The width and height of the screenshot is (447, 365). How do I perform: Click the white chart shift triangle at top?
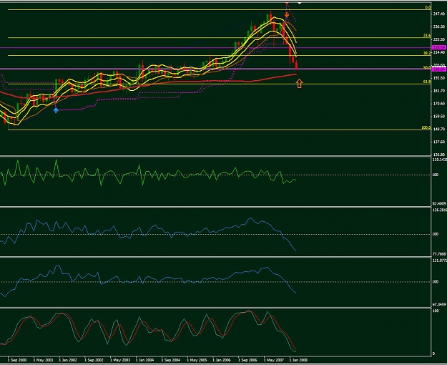point(300,3)
